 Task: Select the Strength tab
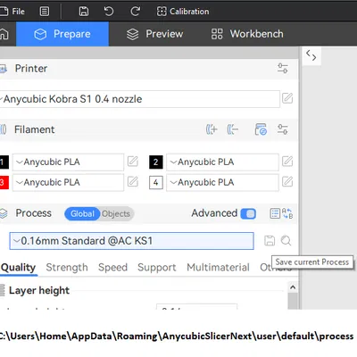(x=67, y=268)
